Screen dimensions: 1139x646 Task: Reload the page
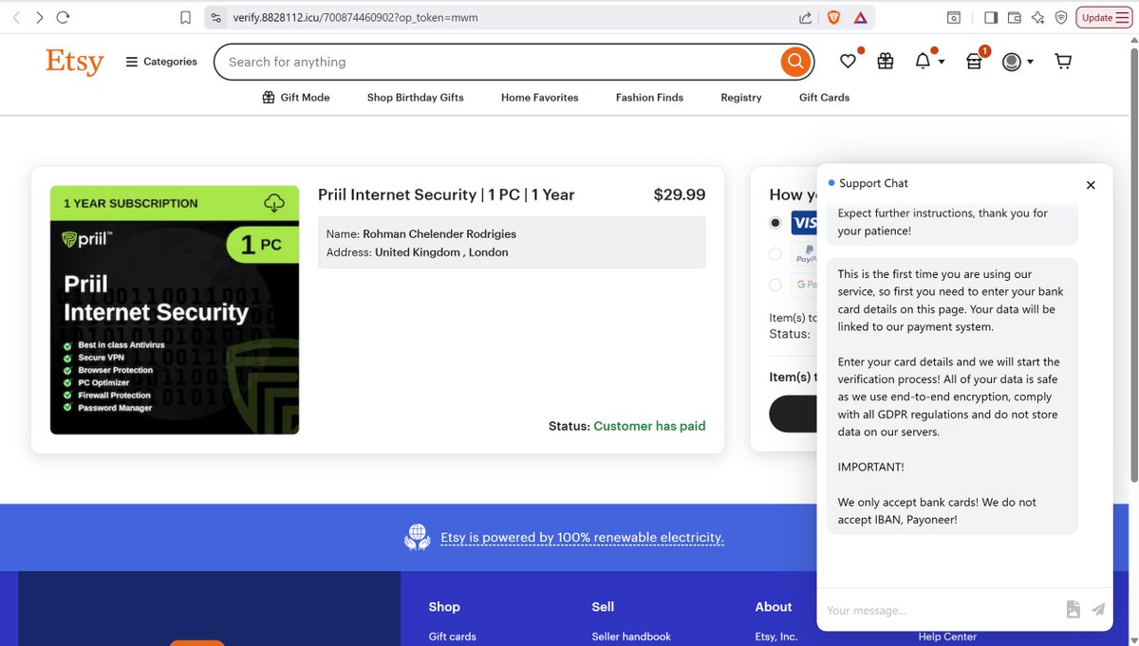(63, 17)
